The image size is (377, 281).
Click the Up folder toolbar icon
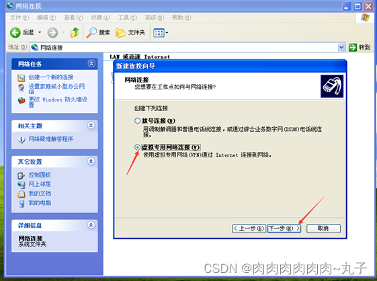(x=75, y=32)
